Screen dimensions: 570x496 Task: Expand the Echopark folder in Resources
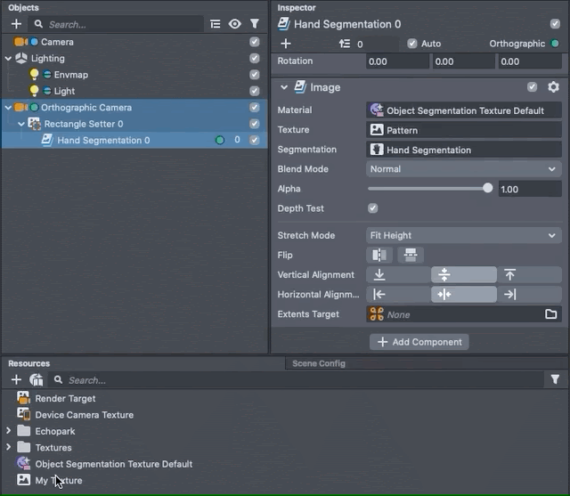point(8,431)
